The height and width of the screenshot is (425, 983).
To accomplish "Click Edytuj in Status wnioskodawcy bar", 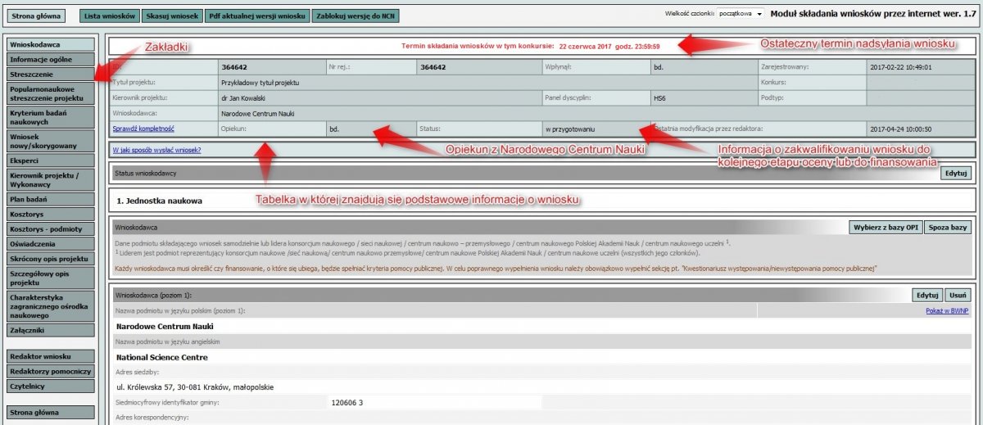I will click(956, 173).
